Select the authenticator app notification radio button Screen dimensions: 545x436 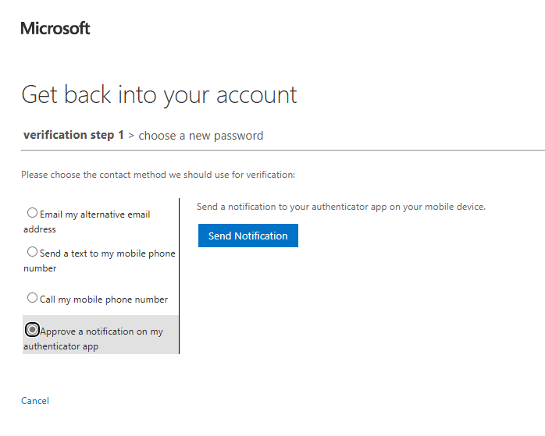[32, 330]
